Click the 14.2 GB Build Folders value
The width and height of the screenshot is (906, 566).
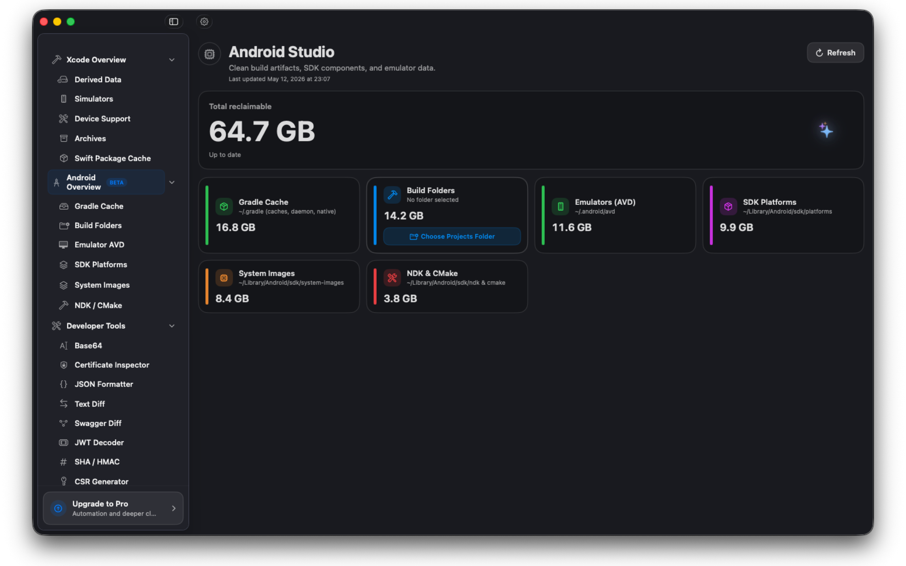(x=404, y=216)
